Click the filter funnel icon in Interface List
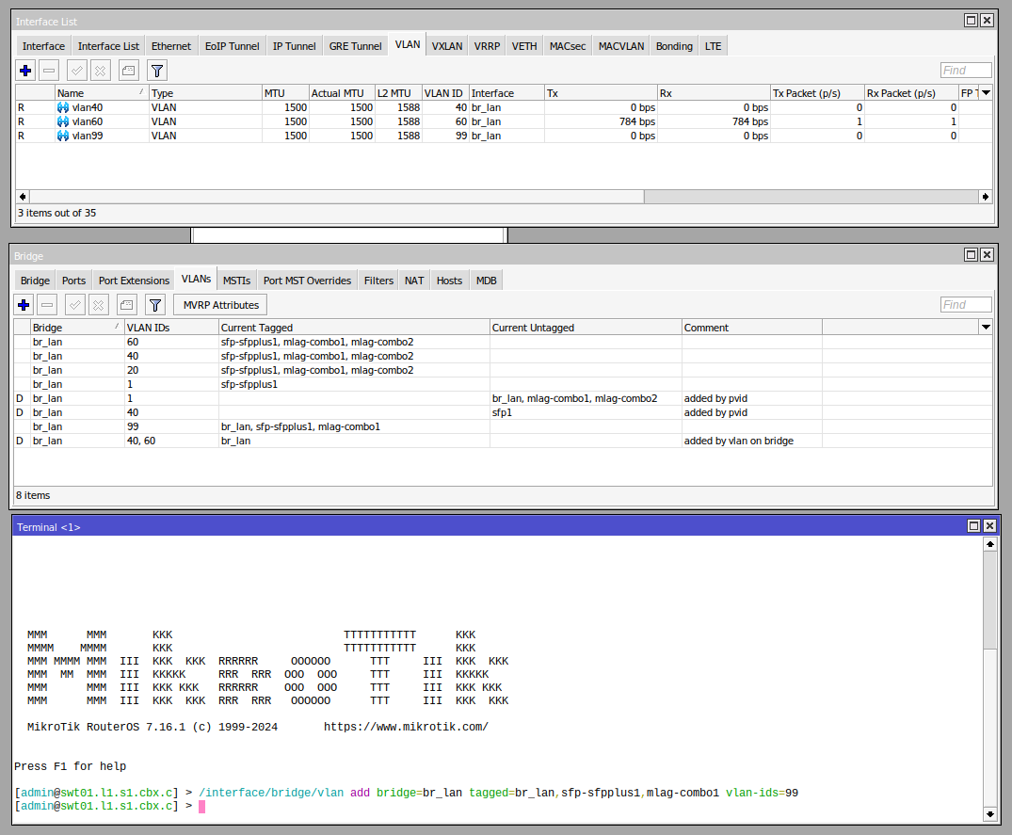This screenshot has height=835, width=1012. (157, 71)
